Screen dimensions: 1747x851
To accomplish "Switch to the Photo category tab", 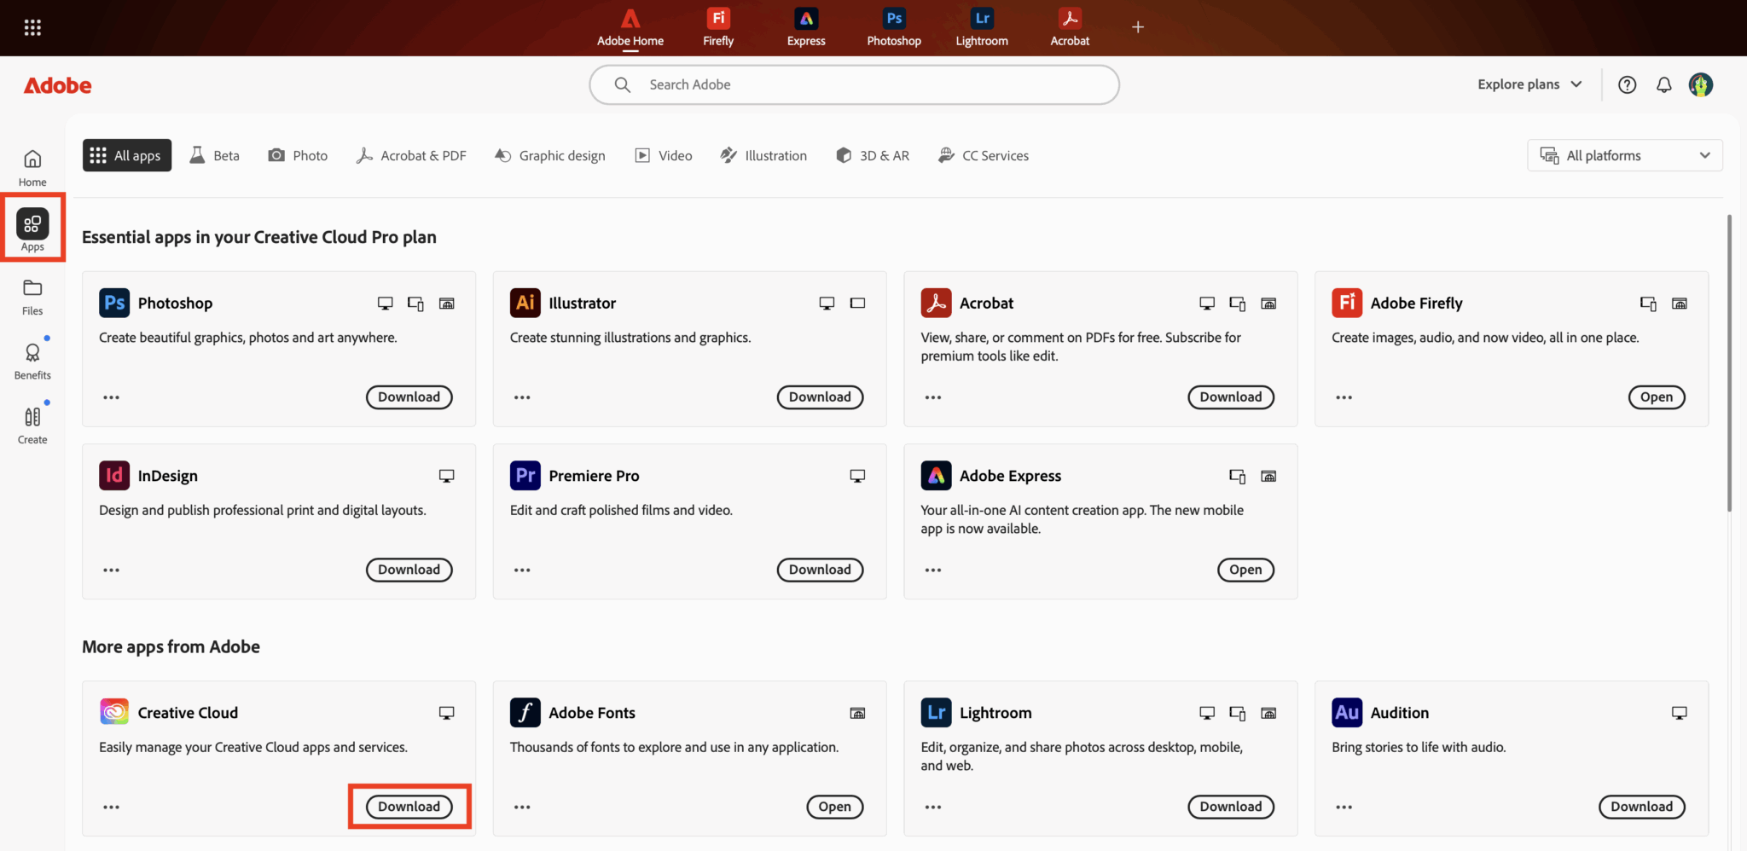I will [x=298, y=155].
